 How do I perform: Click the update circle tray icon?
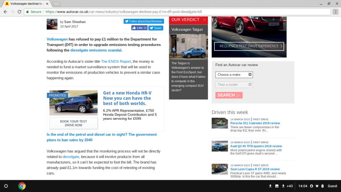pyautogui.click(x=311, y=186)
